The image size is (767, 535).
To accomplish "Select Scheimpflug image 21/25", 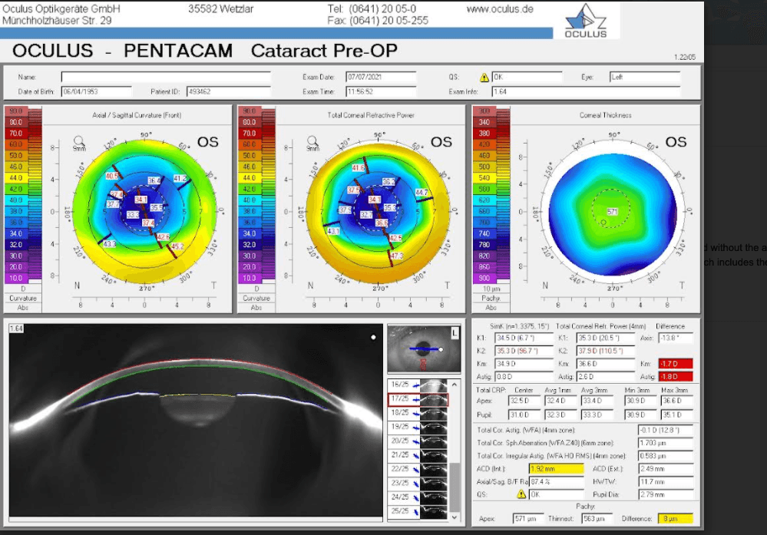I will (x=418, y=455).
